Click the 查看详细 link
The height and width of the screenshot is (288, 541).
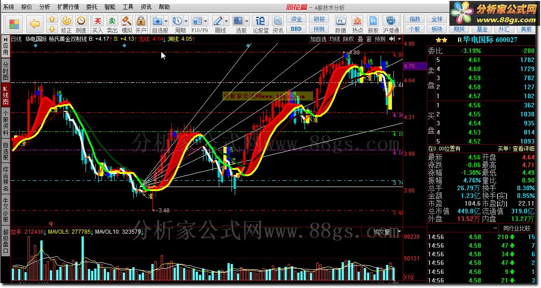tap(523, 149)
